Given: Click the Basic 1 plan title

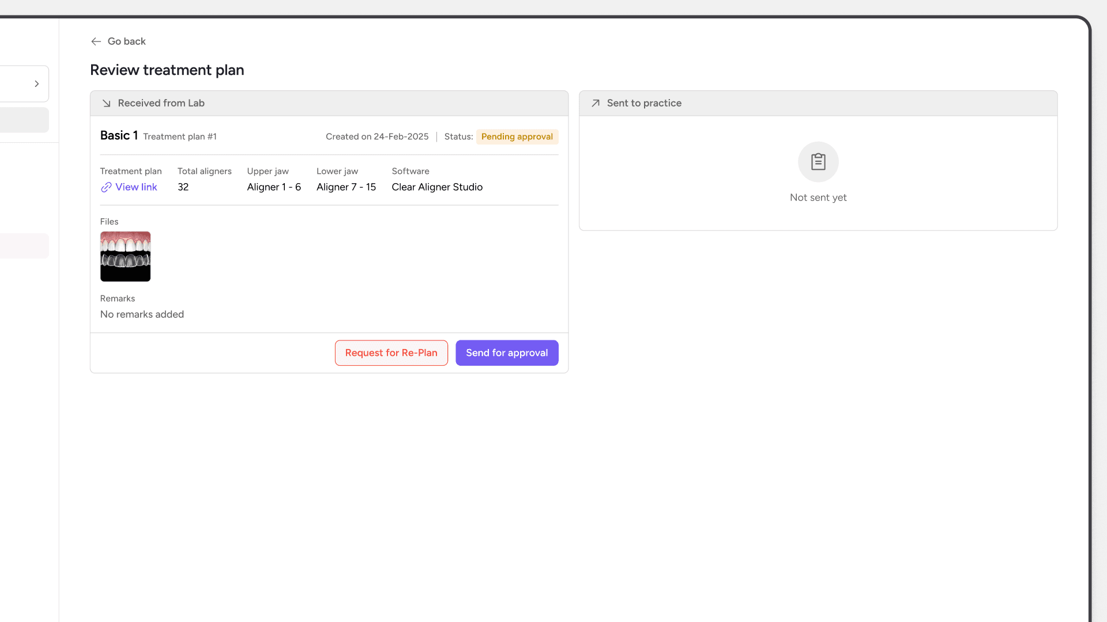Looking at the screenshot, I should (119, 136).
